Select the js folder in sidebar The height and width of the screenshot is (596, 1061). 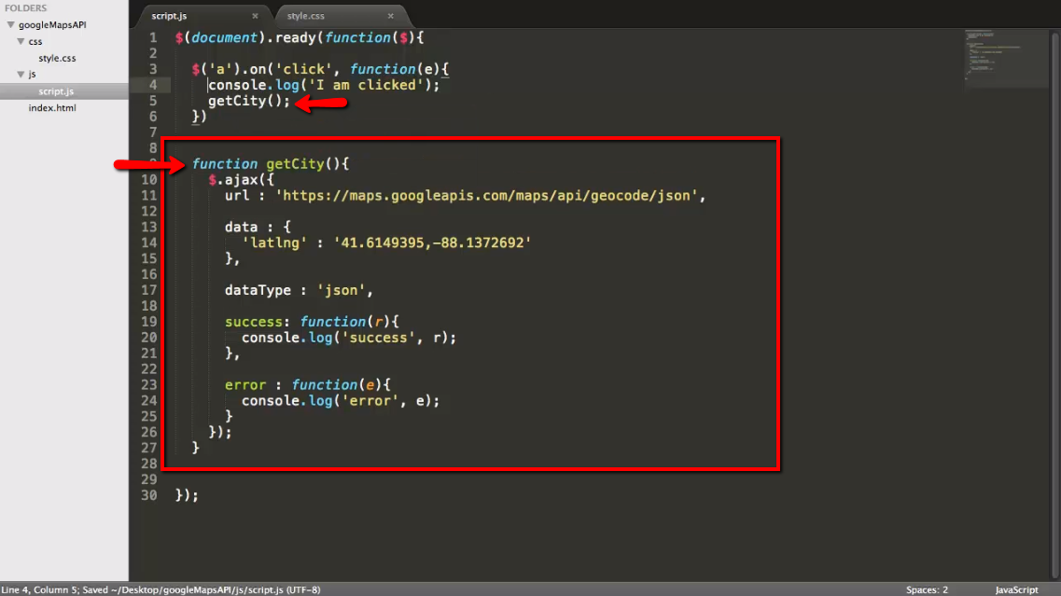32,75
